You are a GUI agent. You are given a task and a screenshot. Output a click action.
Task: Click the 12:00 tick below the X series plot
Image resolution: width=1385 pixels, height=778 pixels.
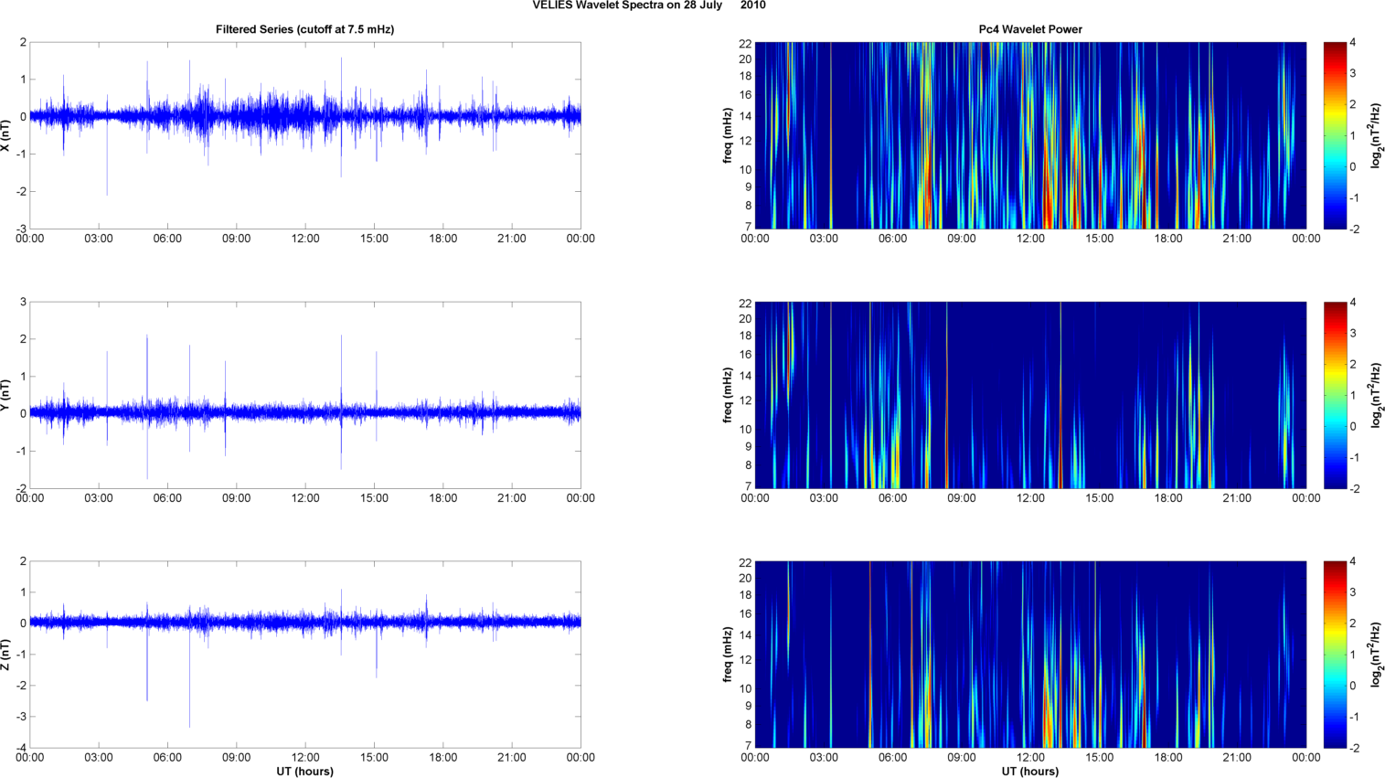pyautogui.click(x=305, y=239)
